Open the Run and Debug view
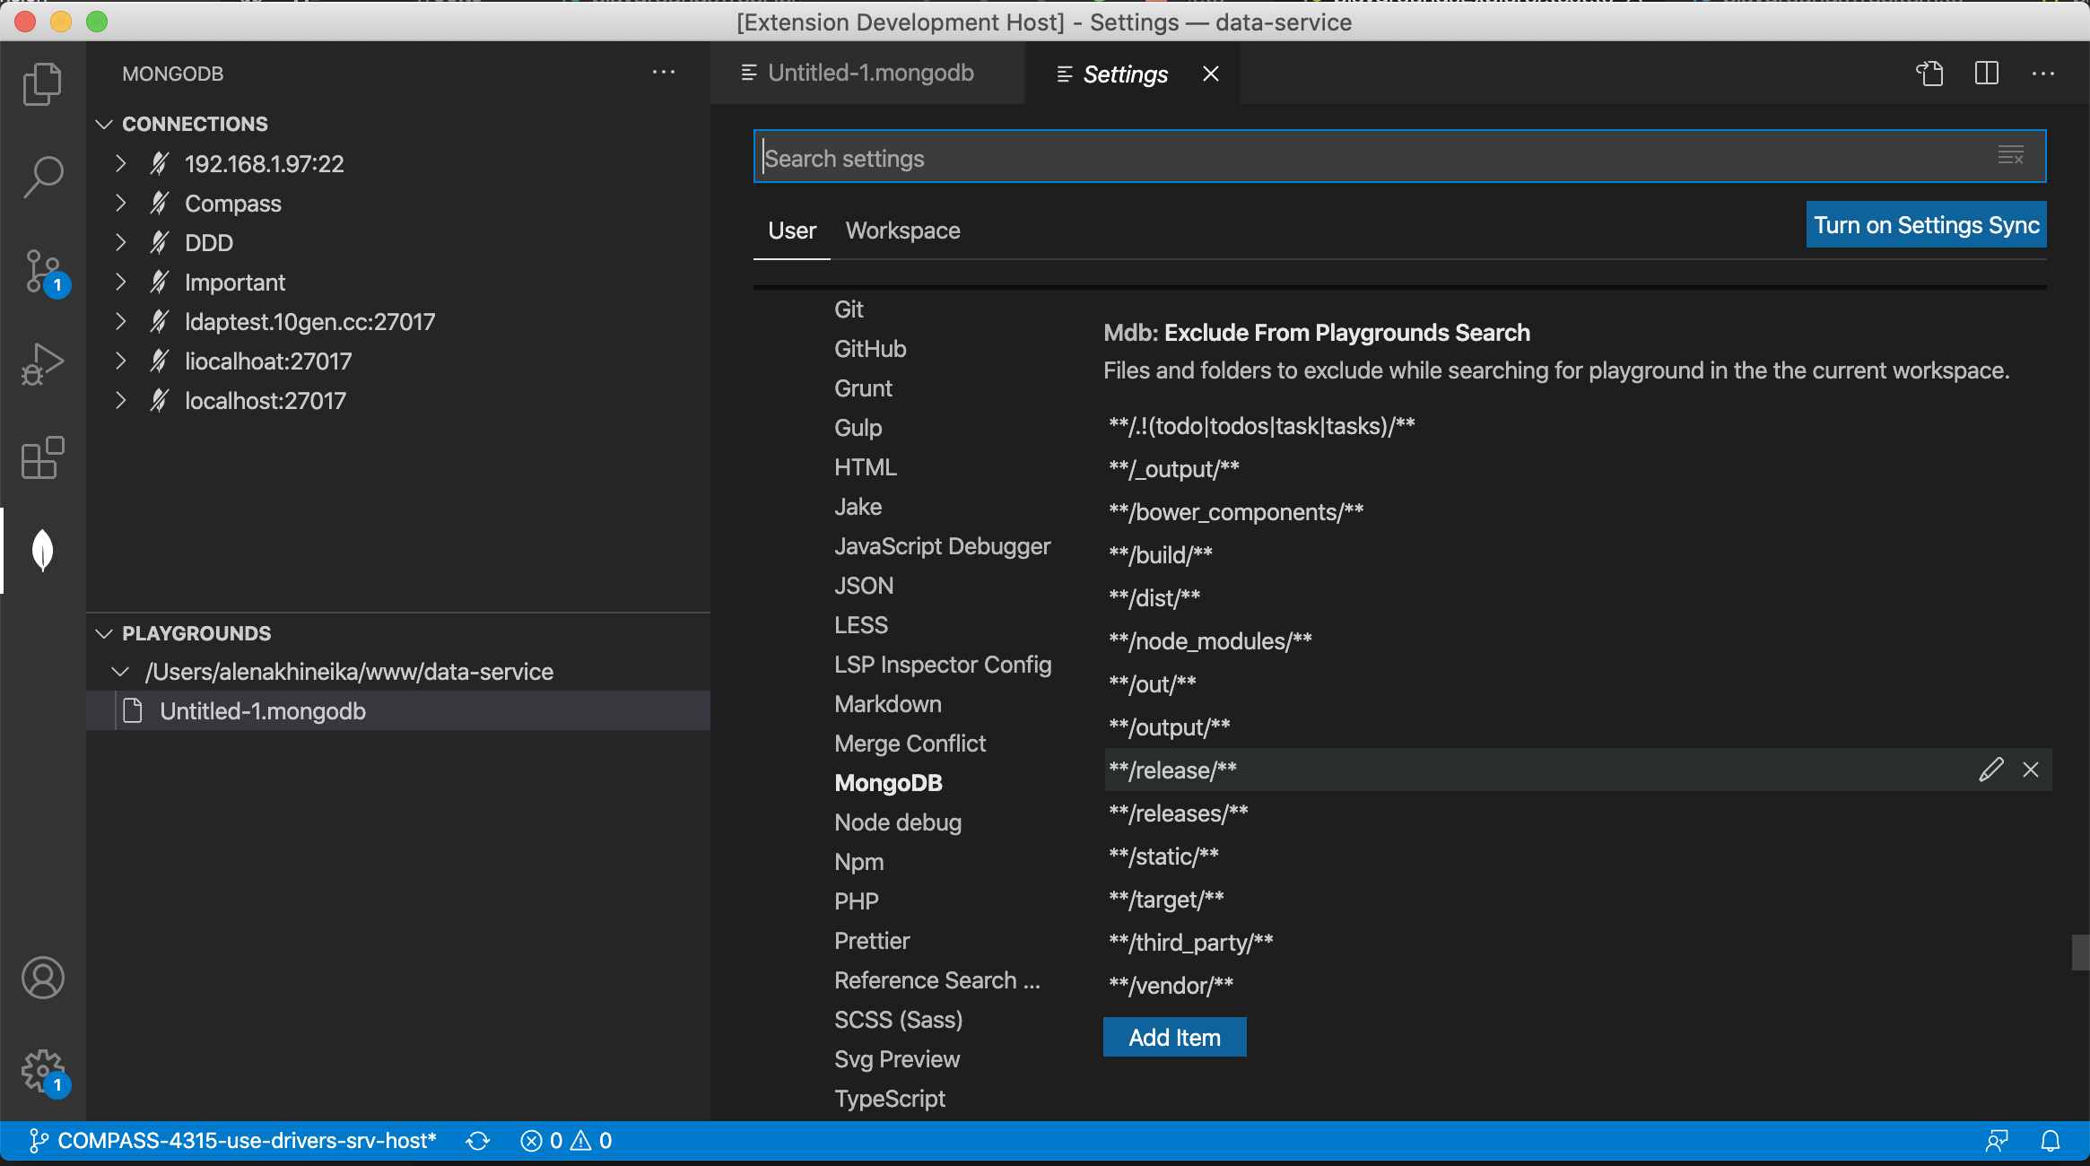The image size is (2090, 1166). point(42,364)
